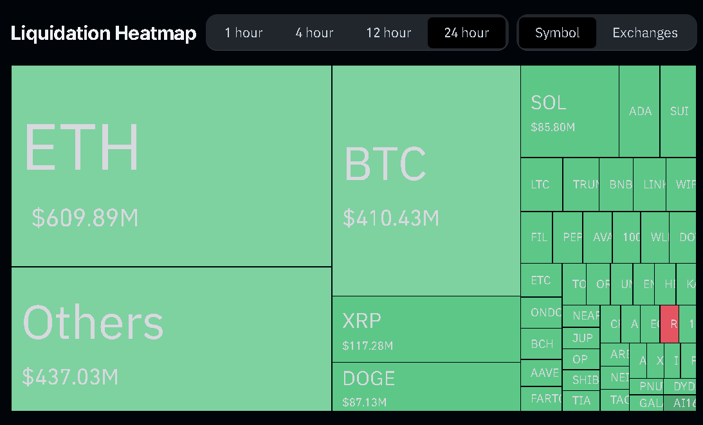The height and width of the screenshot is (425, 703).
Task: Select the 24 hour timeframe
Action: (x=466, y=33)
